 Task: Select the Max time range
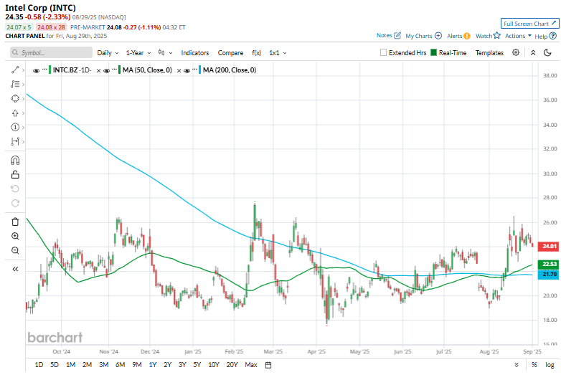pyautogui.click(x=251, y=365)
